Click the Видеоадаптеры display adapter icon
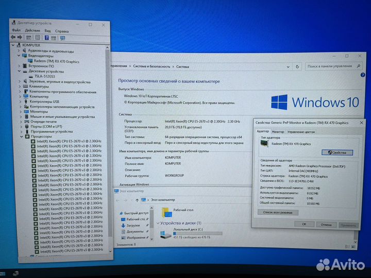 [x=25, y=56]
